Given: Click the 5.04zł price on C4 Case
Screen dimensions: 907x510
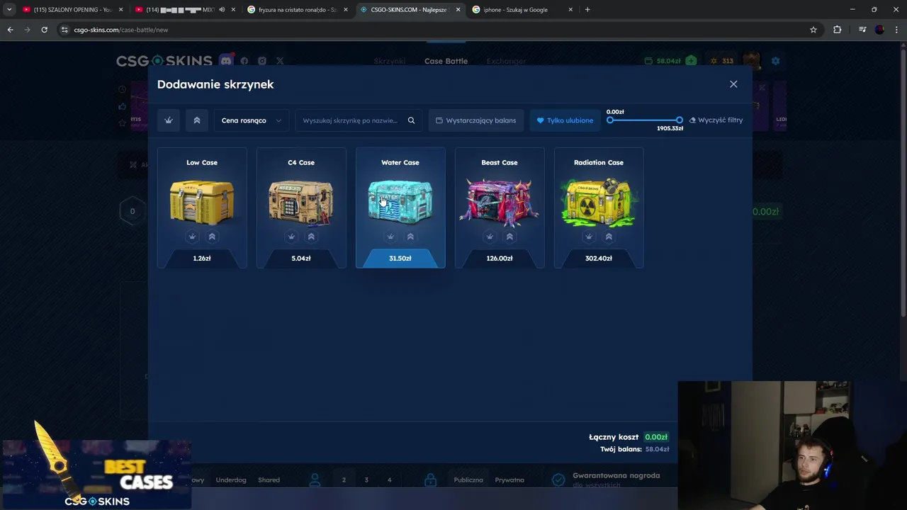Looking at the screenshot, I should click(x=301, y=259).
